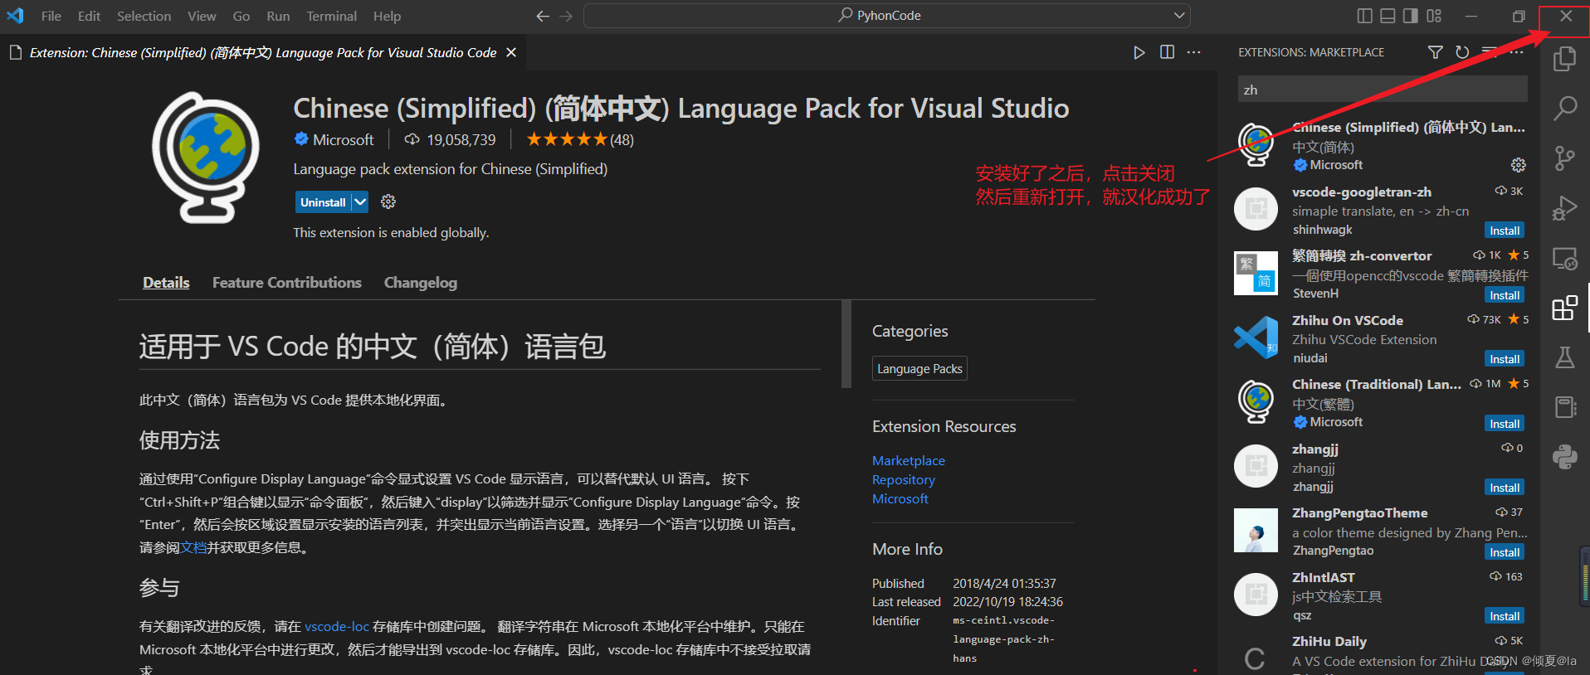Click the notebook-style icon above Python icon
Screen dimensions: 1590x675
point(1564,407)
